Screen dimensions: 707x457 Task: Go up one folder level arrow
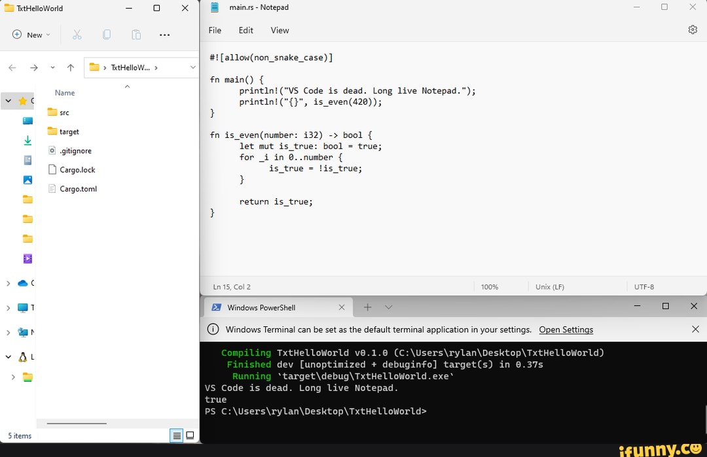coord(71,67)
